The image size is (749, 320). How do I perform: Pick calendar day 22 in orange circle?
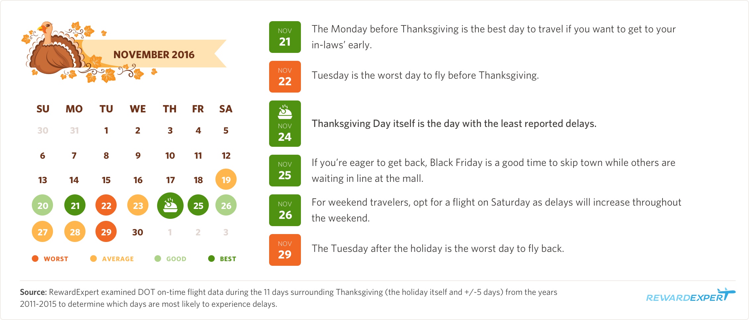[106, 205]
